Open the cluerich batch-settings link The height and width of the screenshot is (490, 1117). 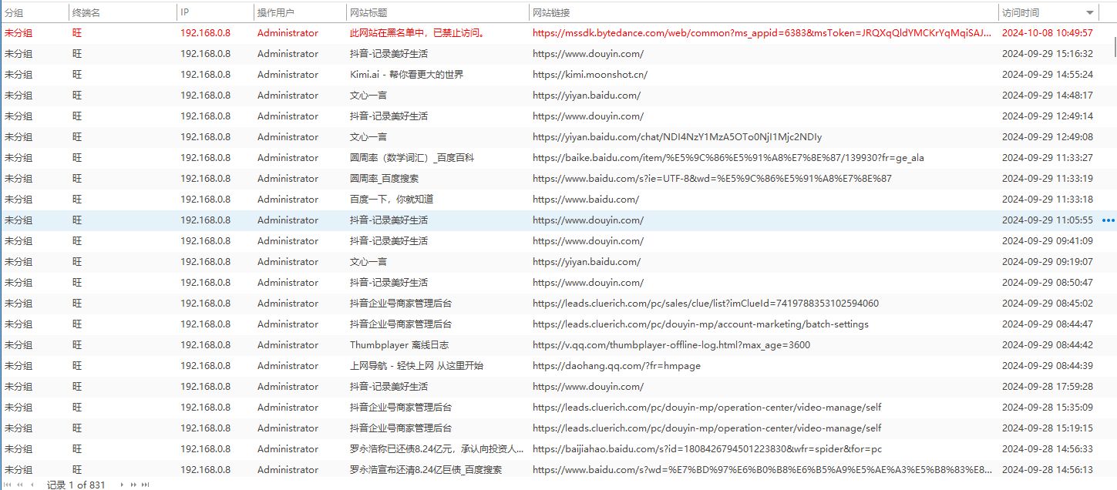(700, 324)
